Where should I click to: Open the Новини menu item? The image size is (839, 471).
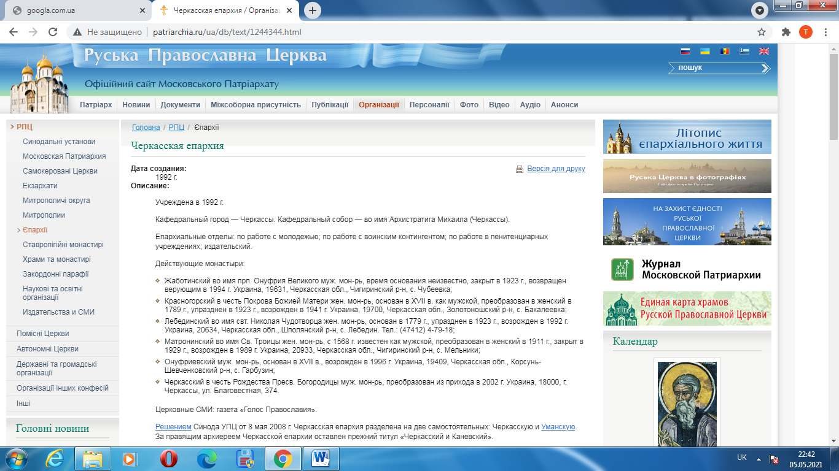pyautogui.click(x=136, y=105)
